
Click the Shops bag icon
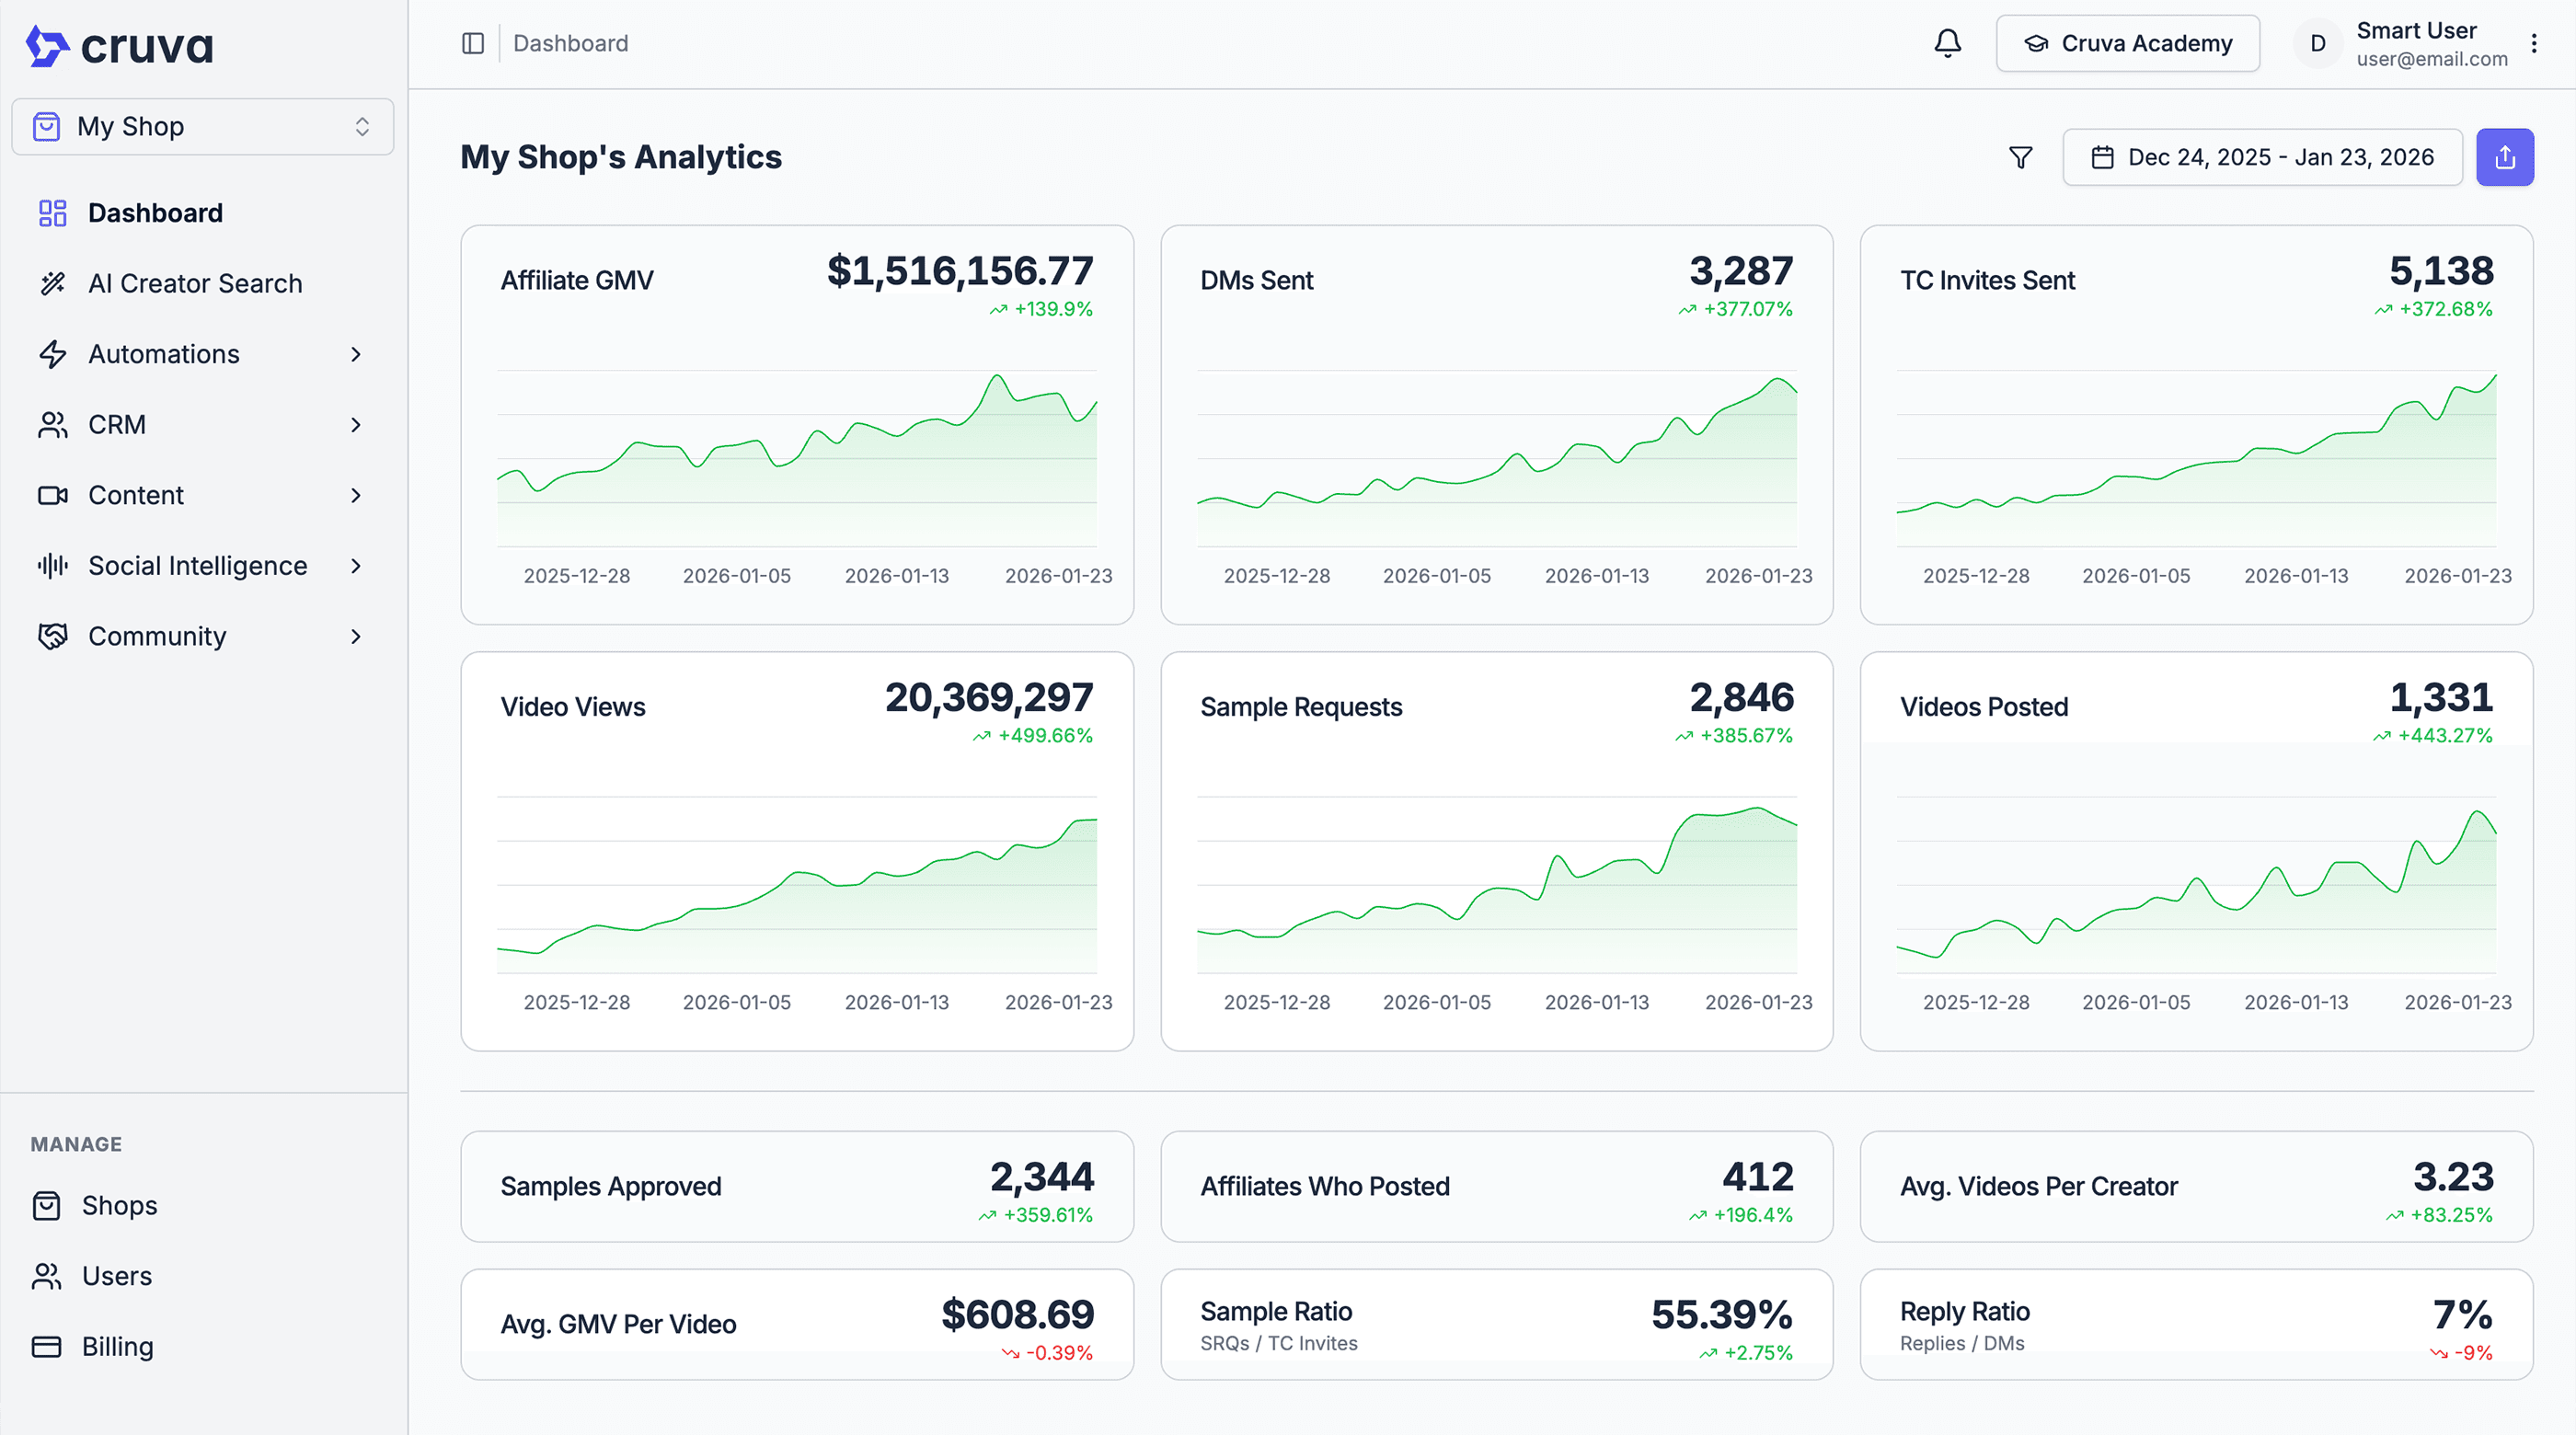[46, 1205]
